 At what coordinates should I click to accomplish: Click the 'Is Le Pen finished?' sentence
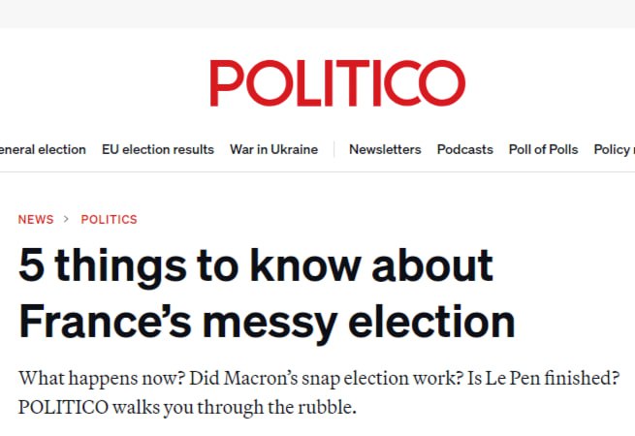click(x=544, y=379)
